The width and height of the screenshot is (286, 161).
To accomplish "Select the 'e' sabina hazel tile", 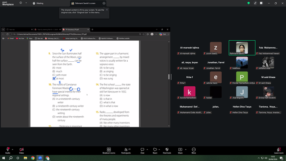I will (215, 77).
